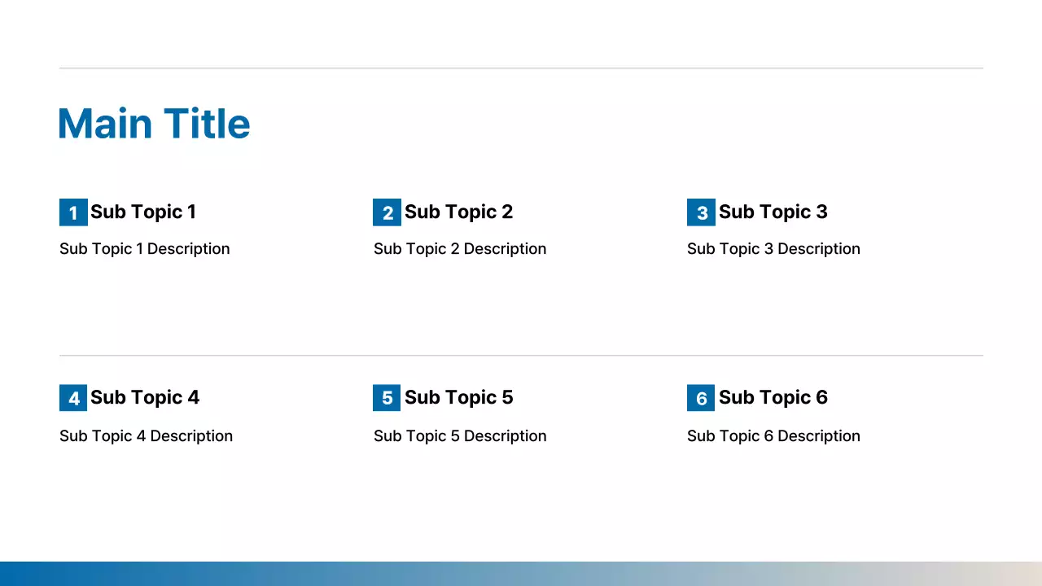Select the Sub Topic 4 heading
This screenshot has width=1042, height=586.
pyautogui.click(x=145, y=397)
